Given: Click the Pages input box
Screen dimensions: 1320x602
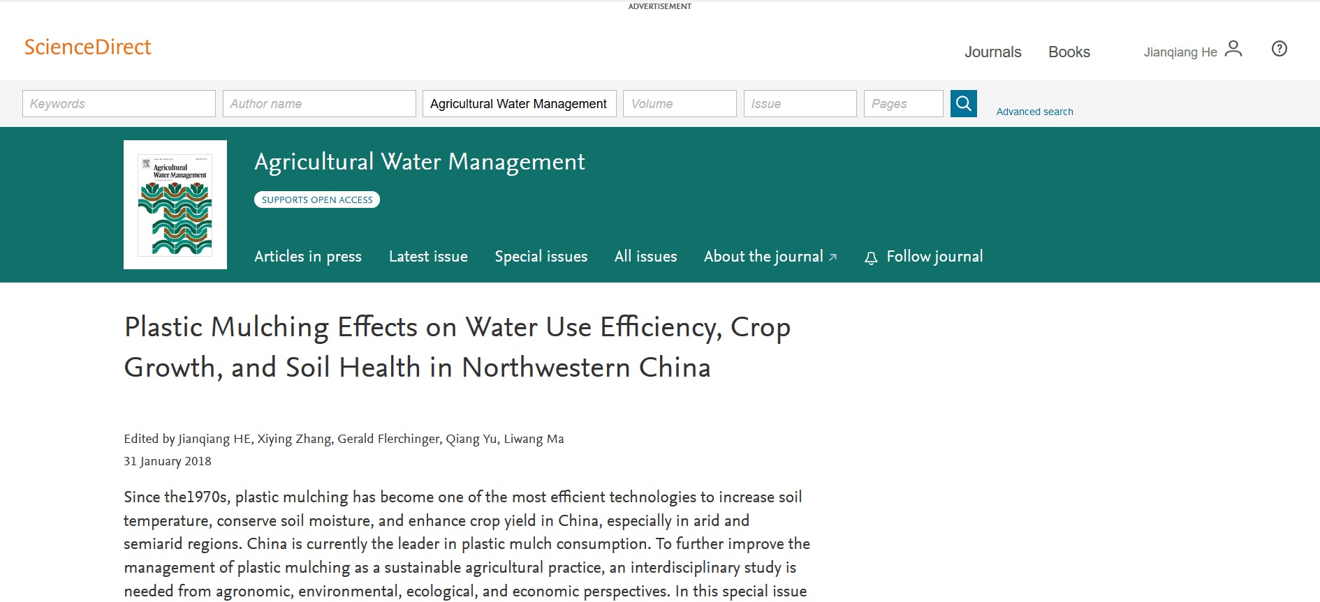Looking at the screenshot, I should [x=903, y=104].
